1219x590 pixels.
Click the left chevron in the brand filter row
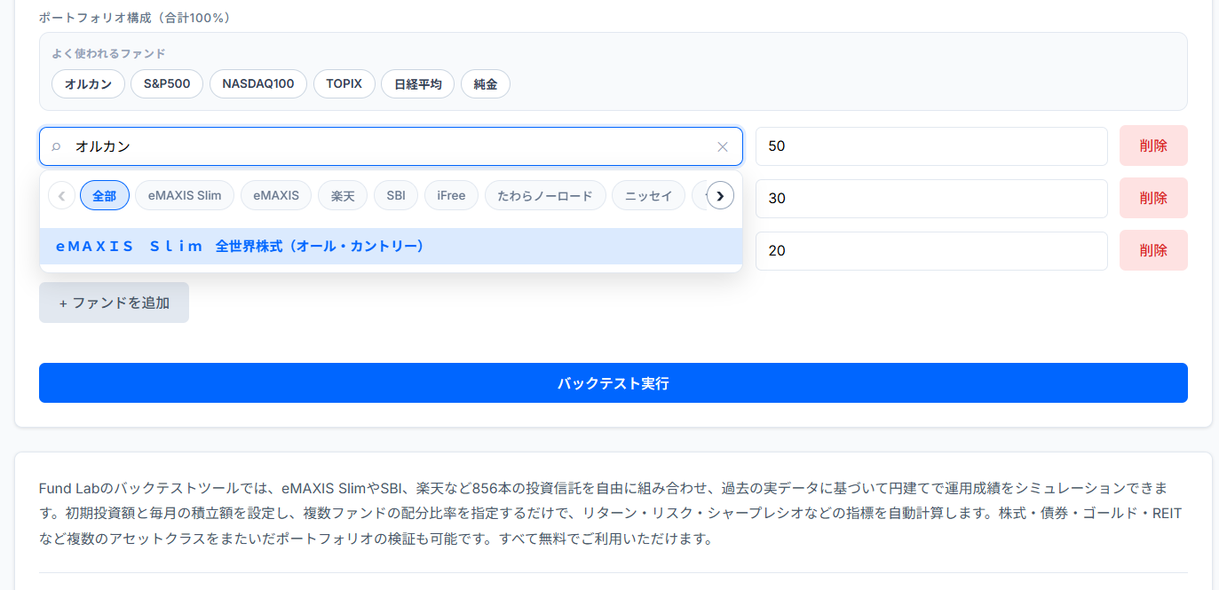(61, 195)
